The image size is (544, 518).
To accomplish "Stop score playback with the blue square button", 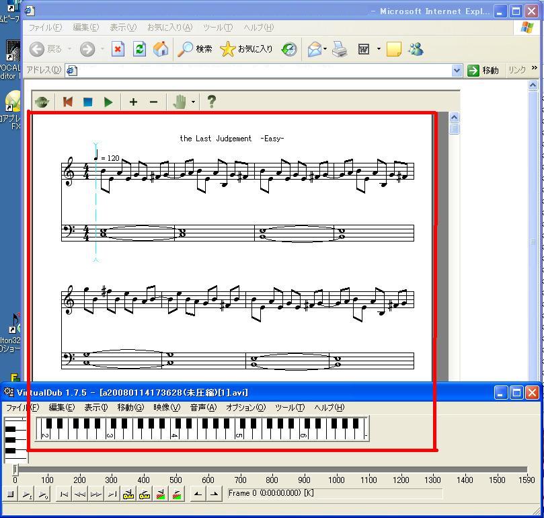I will point(87,102).
